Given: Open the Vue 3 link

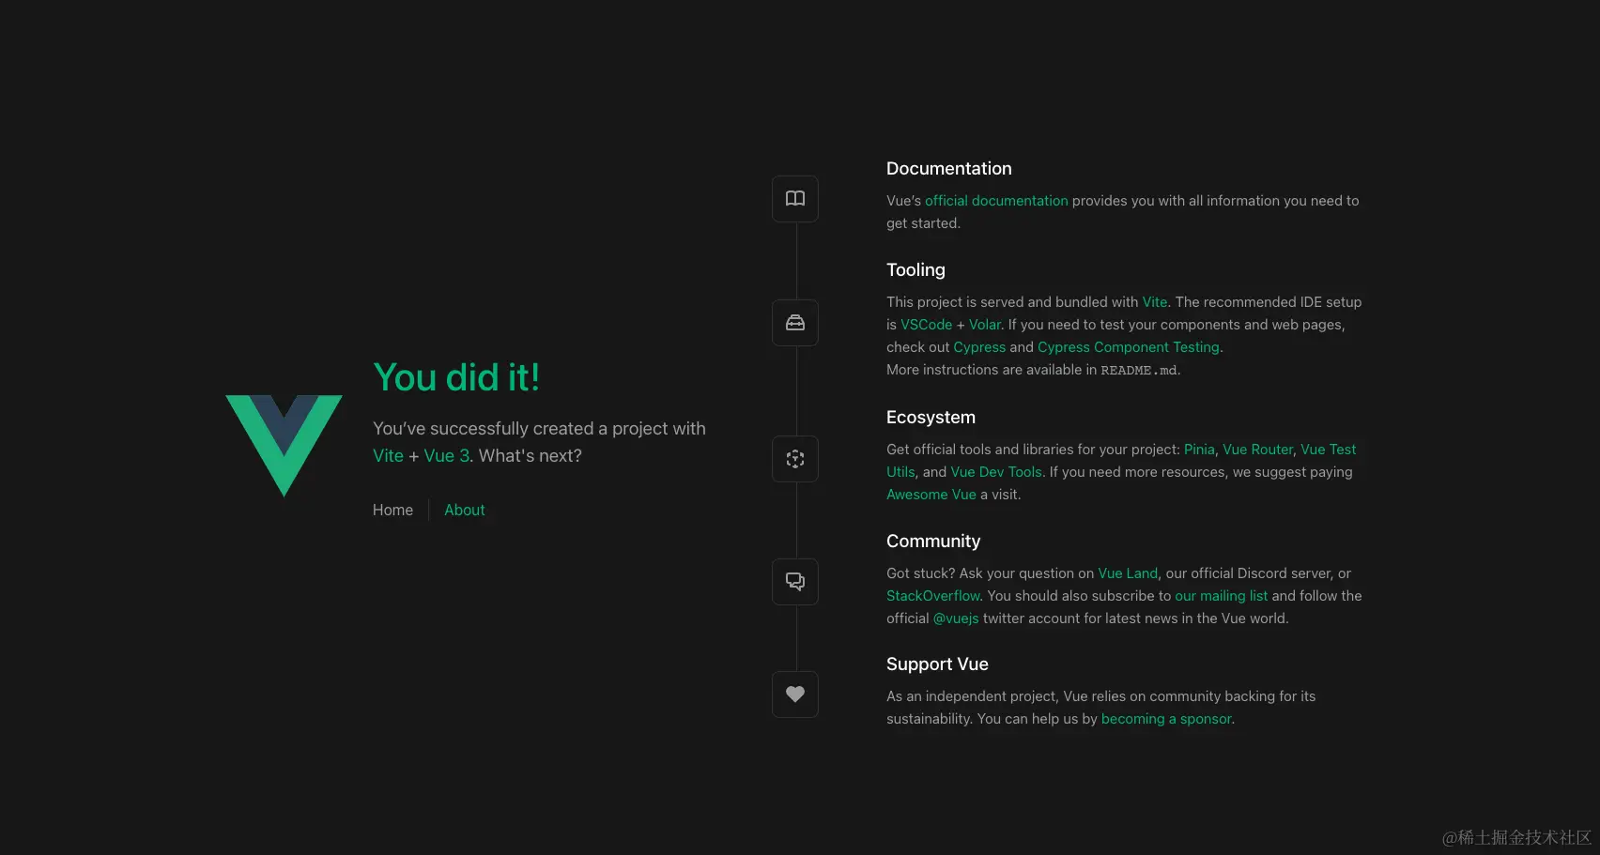Looking at the screenshot, I should tap(446, 456).
